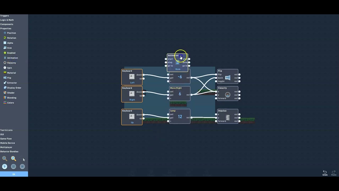The image size is (339, 191).
Task: Zoom in with the plus magnifier
Action: click(5, 159)
